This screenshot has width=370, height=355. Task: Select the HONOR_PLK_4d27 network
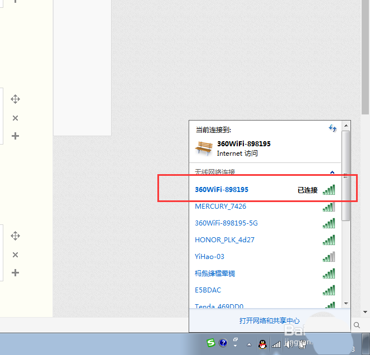pos(265,240)
